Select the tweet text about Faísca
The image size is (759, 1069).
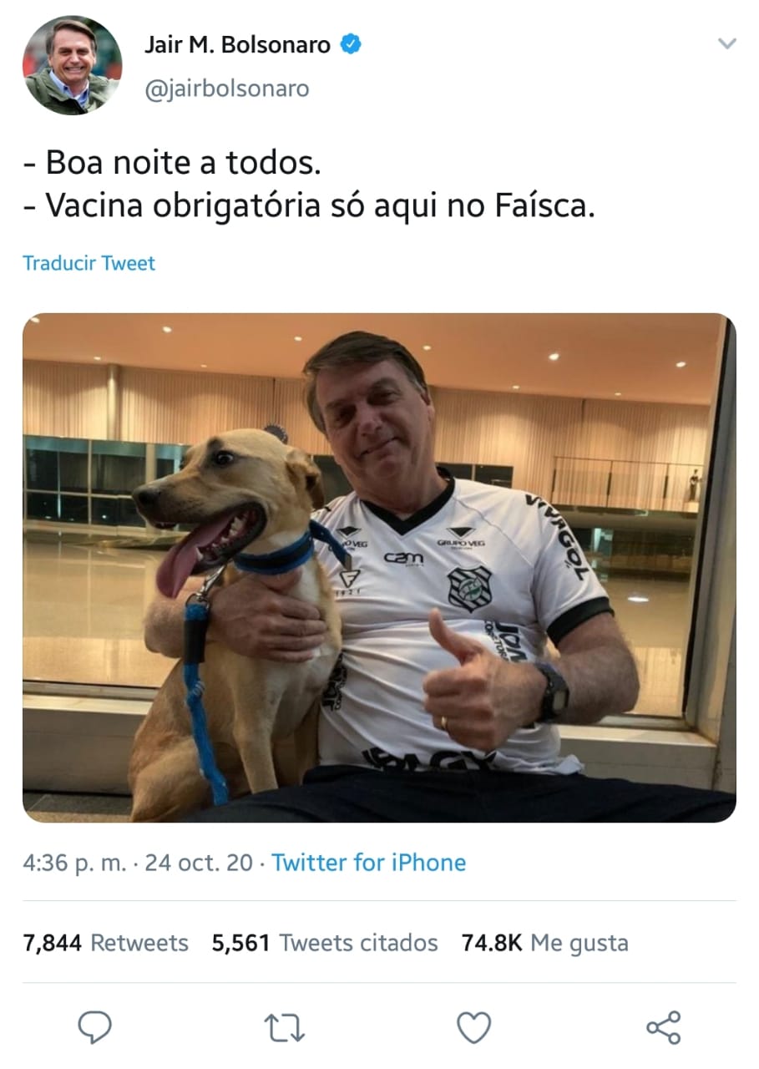click(309, 184)
